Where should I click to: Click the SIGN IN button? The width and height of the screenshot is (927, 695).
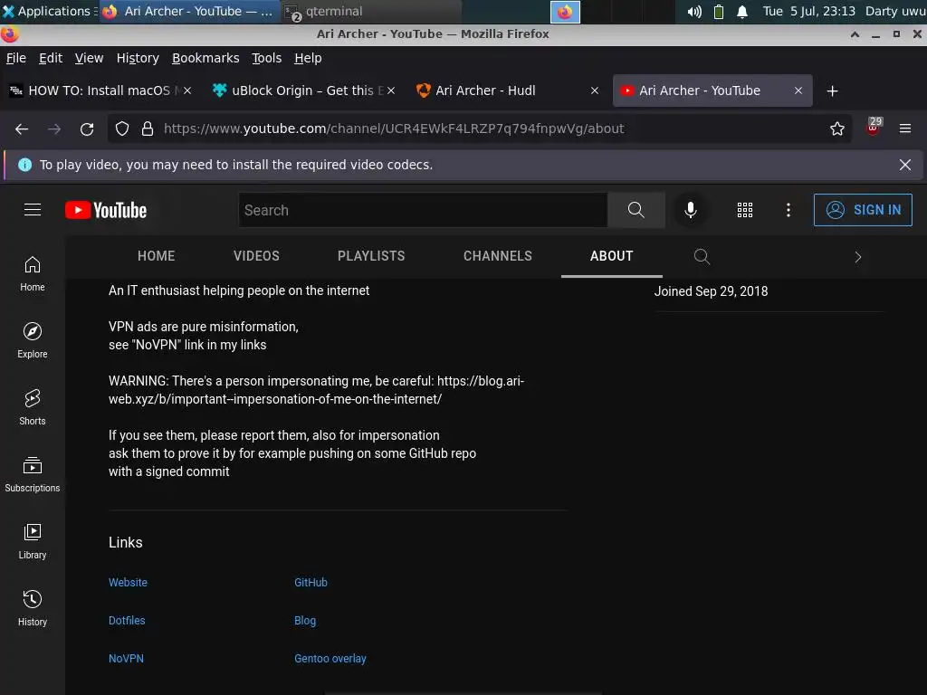tap(863, 210)
